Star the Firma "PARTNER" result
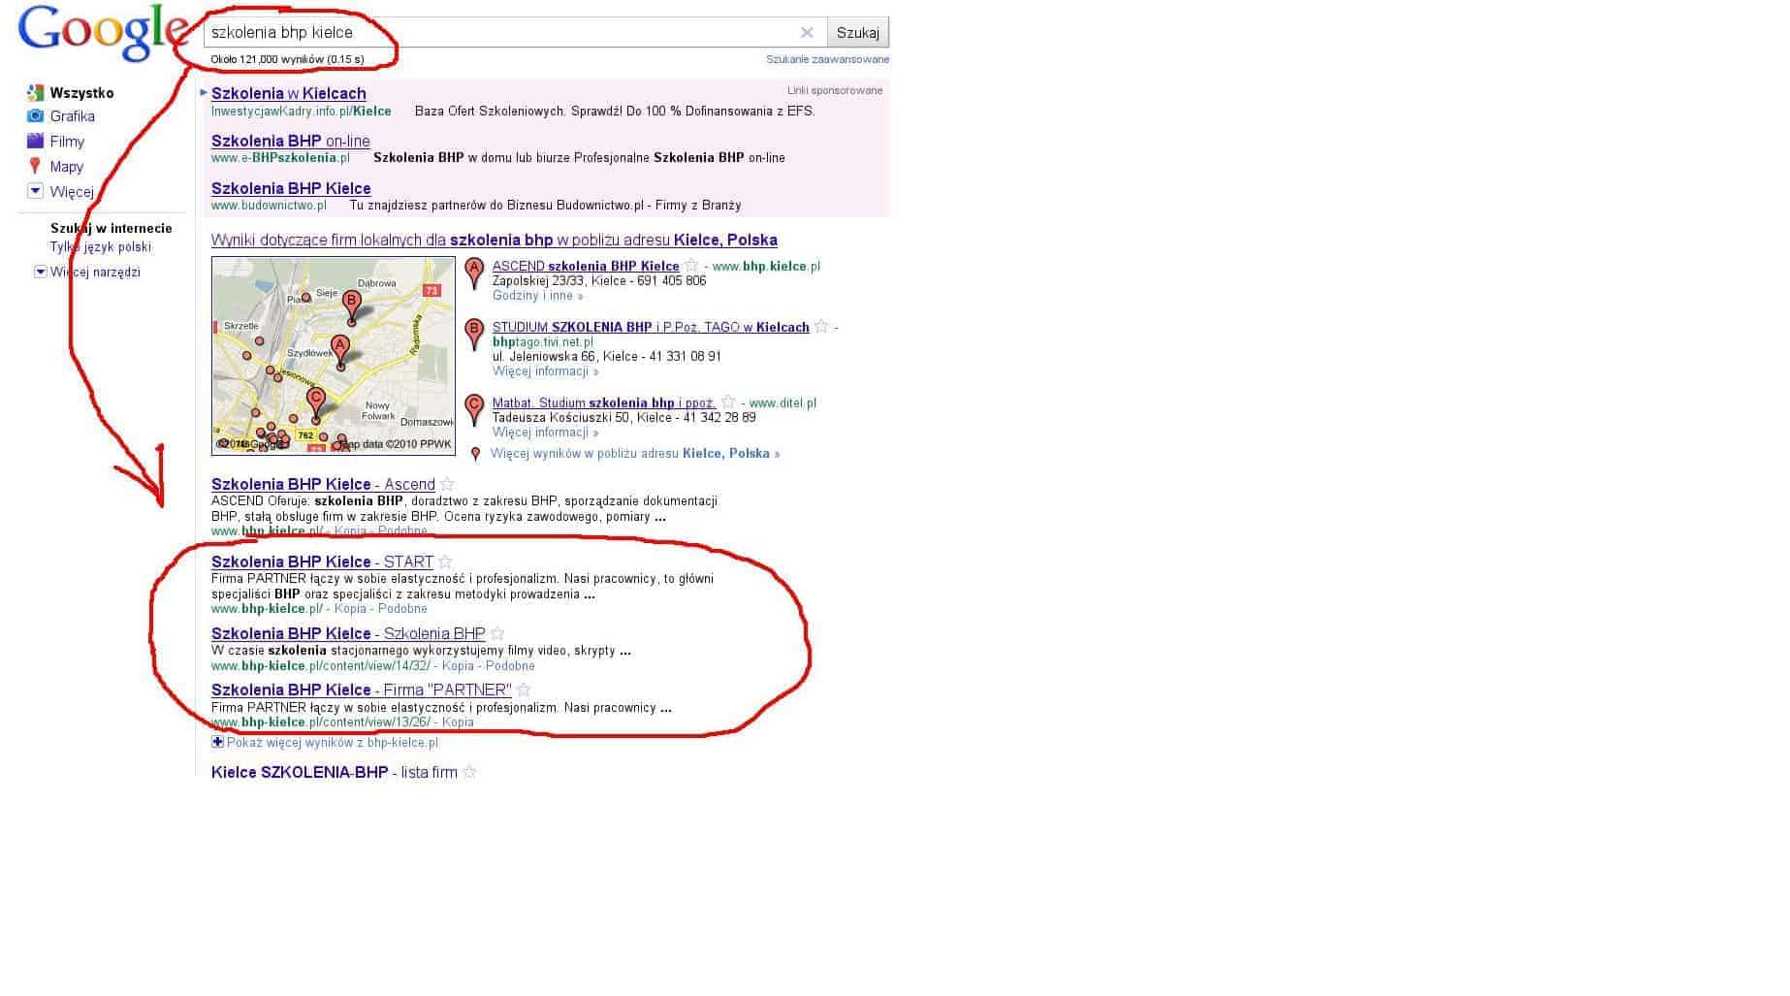This screenshot has height=996, width=1790. pyautogui.click(x=524, y=690)
